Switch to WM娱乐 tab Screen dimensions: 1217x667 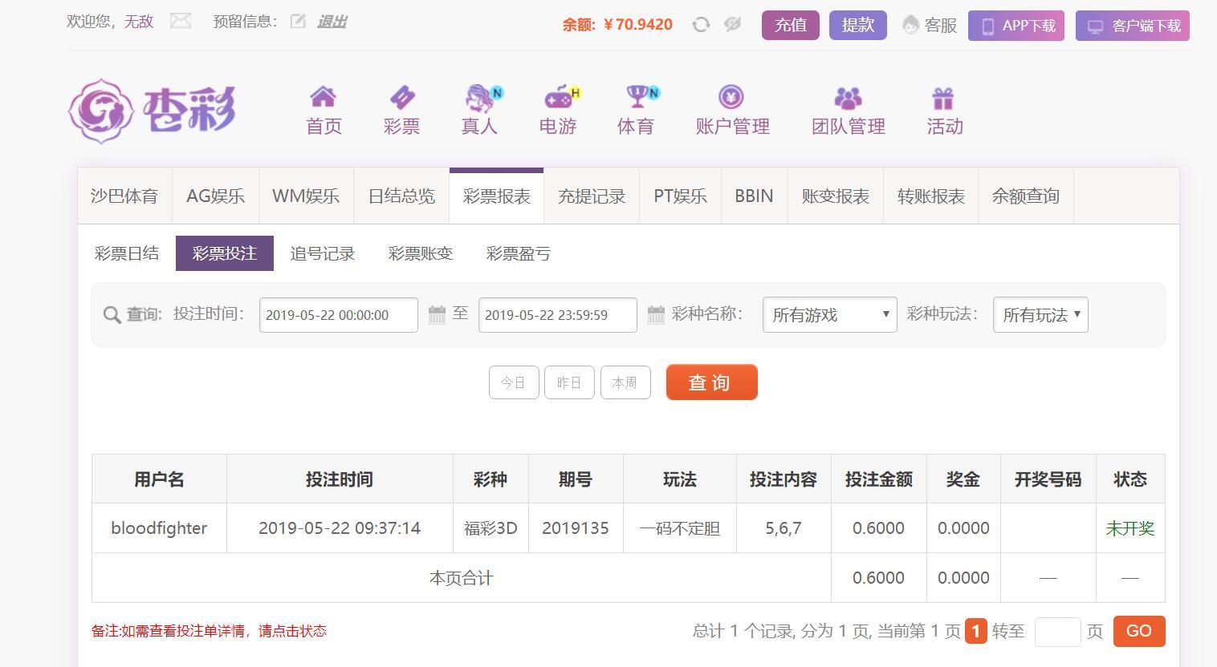click(306, 196)
